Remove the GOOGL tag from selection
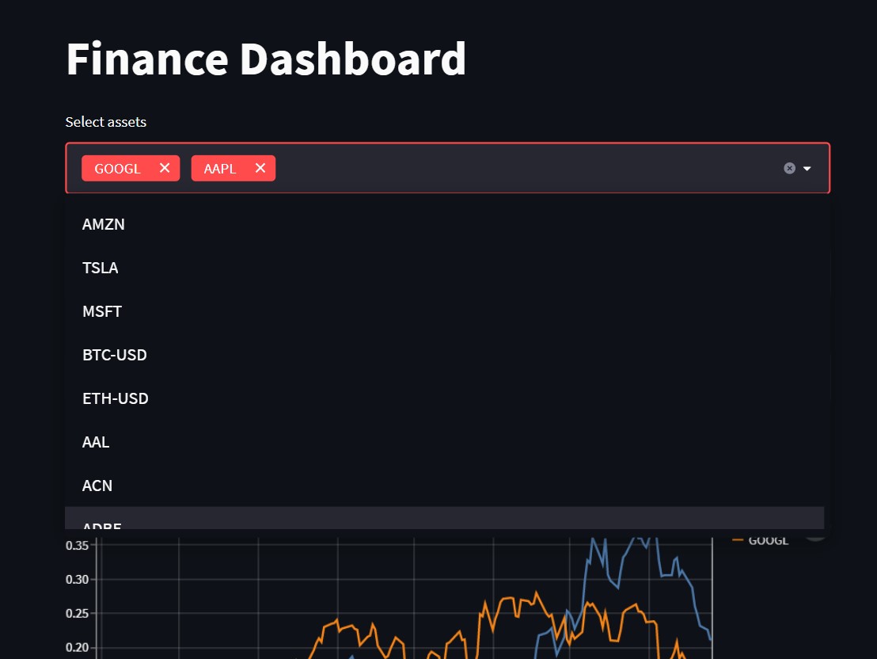Screen dimensions: 877x659 tap(165, 168)
